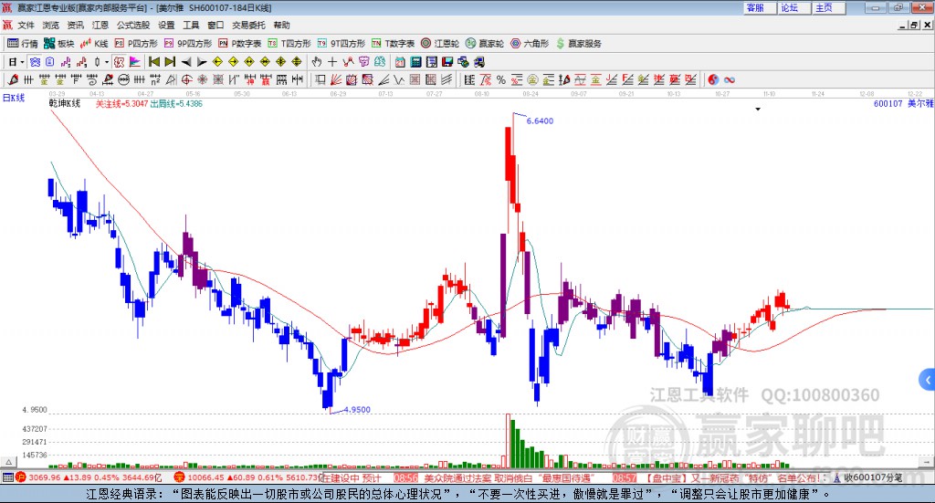Image resolution: width=935 pixels, height=503 pixels.
Task: Click the scrolling news ticker headline
Action: click(x=575, y=478)
